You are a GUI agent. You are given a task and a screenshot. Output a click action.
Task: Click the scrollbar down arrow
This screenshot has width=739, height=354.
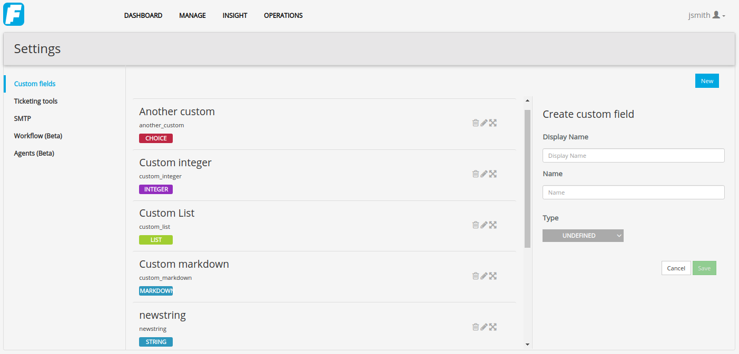527,344
